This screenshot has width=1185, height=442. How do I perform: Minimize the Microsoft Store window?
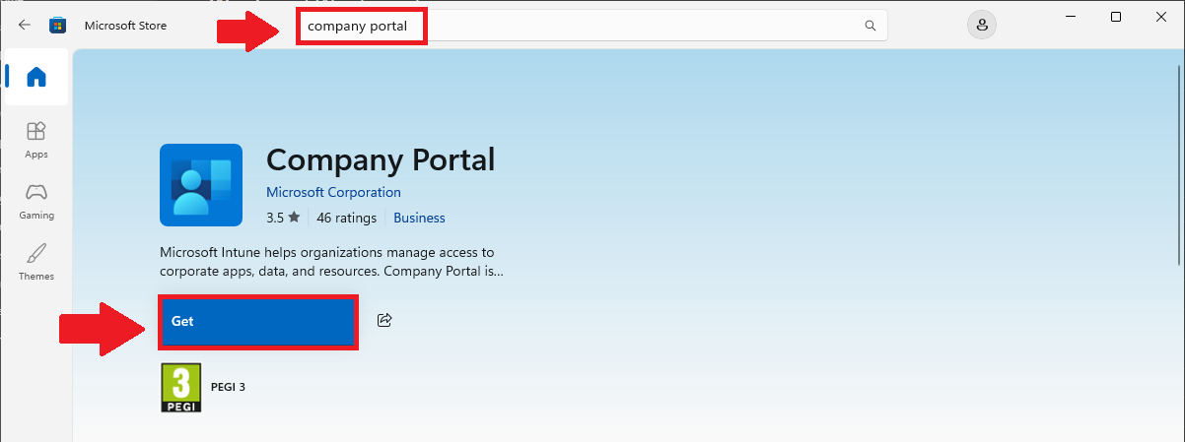(x=1071, y=17)
